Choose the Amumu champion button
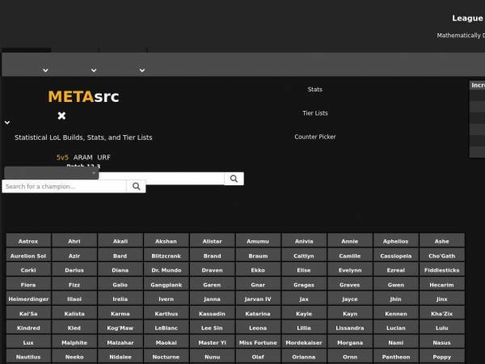 click(258, 240)
